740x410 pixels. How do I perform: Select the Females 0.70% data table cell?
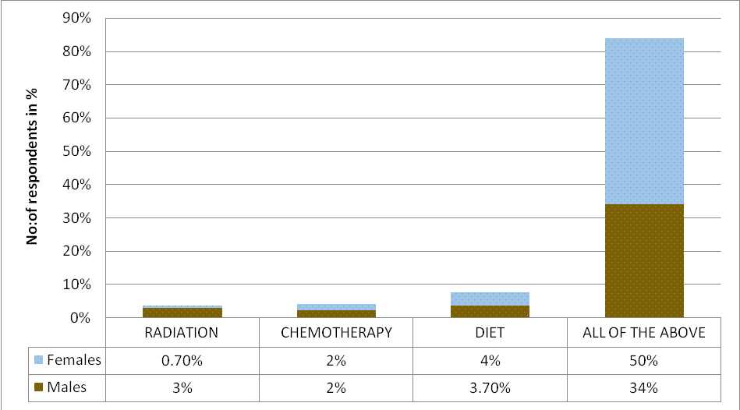pyautogui.click(x=182, y=360)
